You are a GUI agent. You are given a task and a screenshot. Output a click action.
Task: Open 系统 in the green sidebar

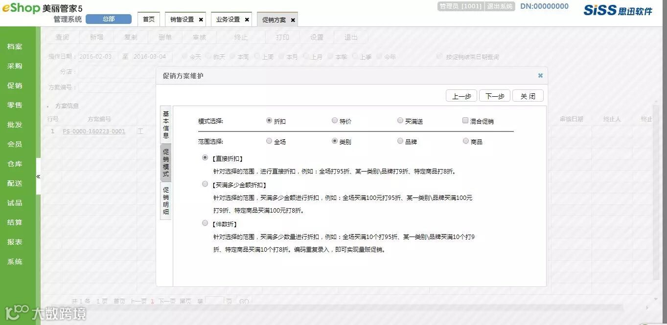tap(15, 261)
